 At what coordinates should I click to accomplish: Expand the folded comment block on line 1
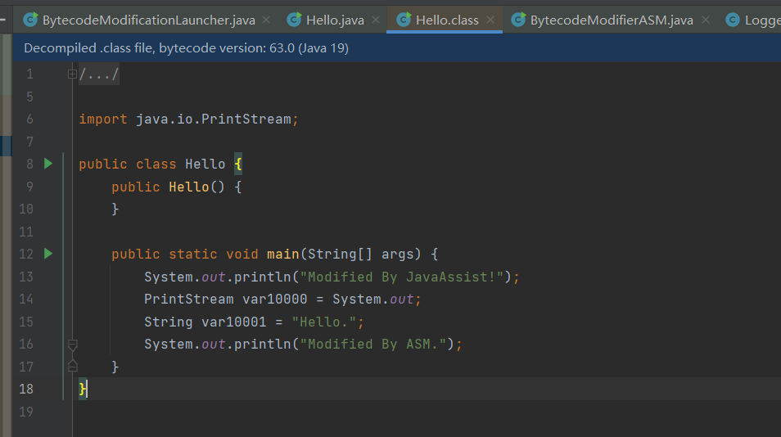[72, 74]
